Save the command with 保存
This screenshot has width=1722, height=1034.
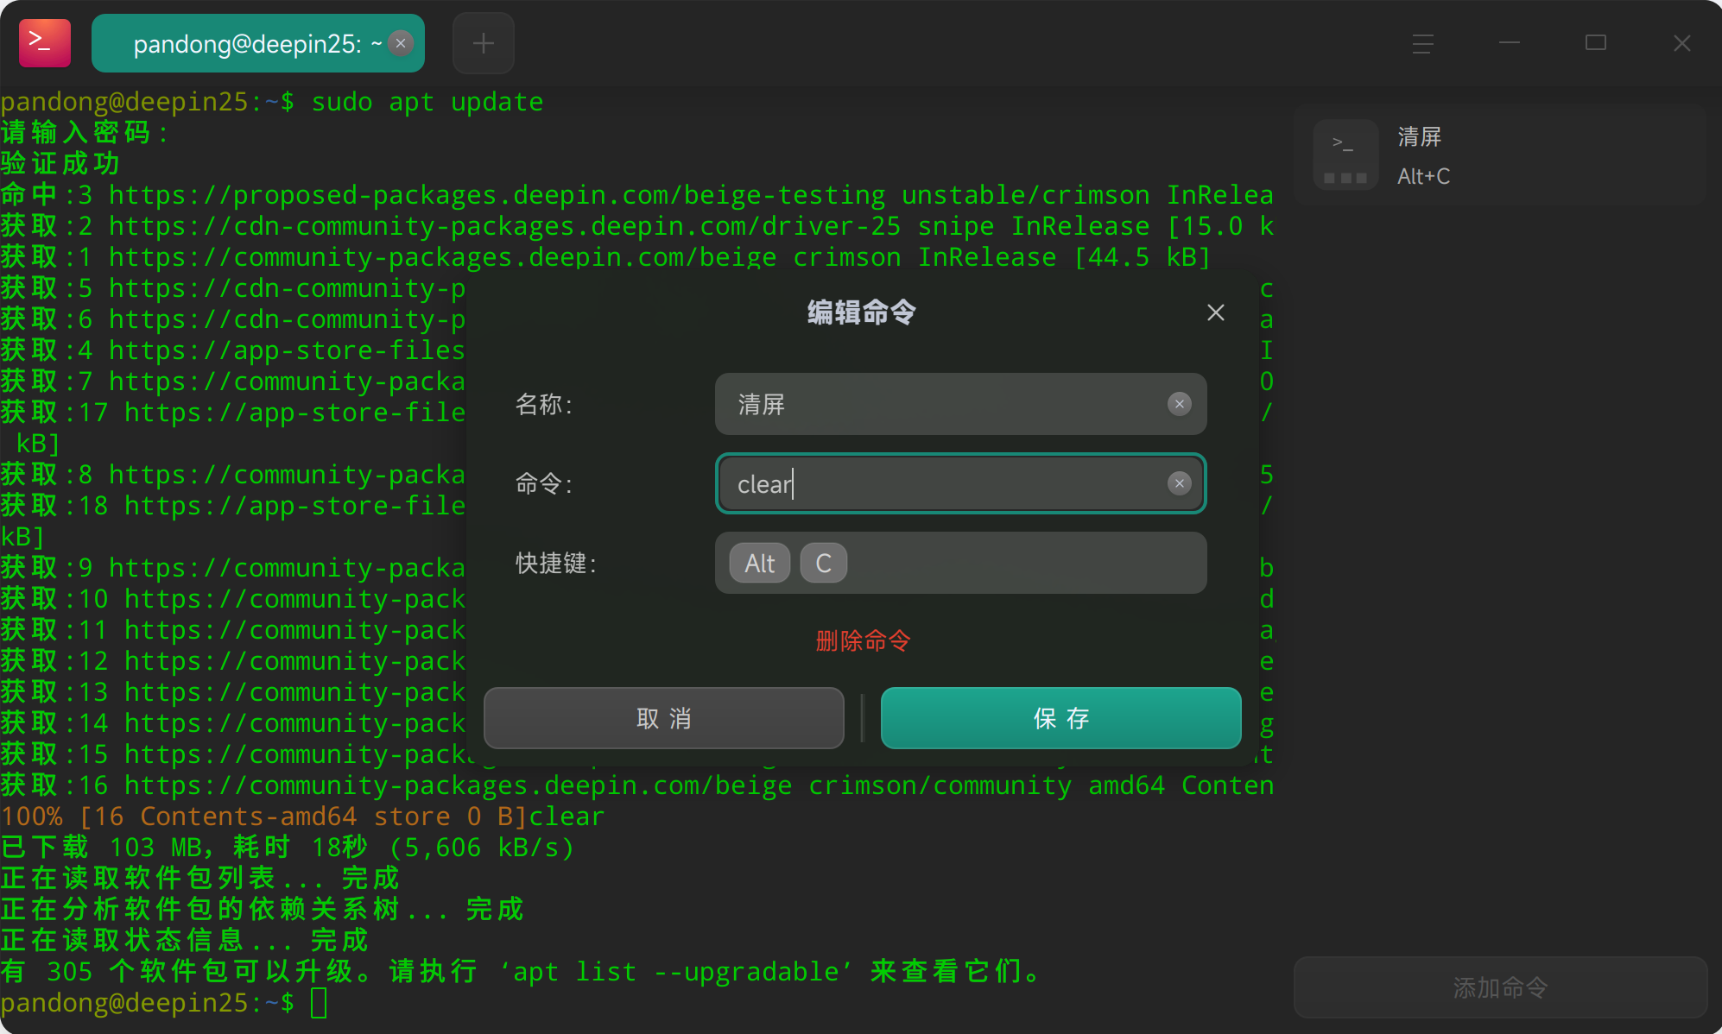[1061, 718]
